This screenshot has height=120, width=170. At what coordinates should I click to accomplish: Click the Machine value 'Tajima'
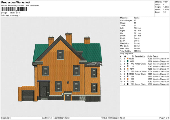pos(137,18)
